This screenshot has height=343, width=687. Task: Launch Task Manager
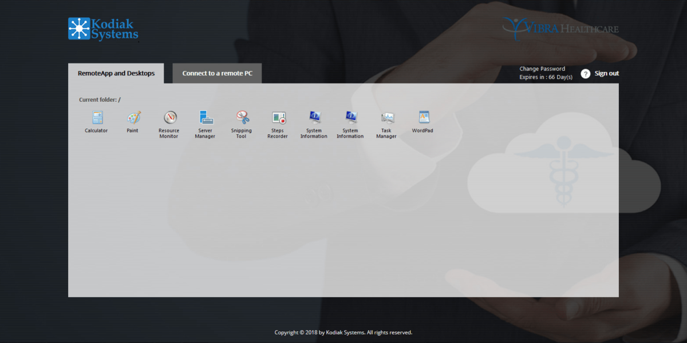click(386, 118)
